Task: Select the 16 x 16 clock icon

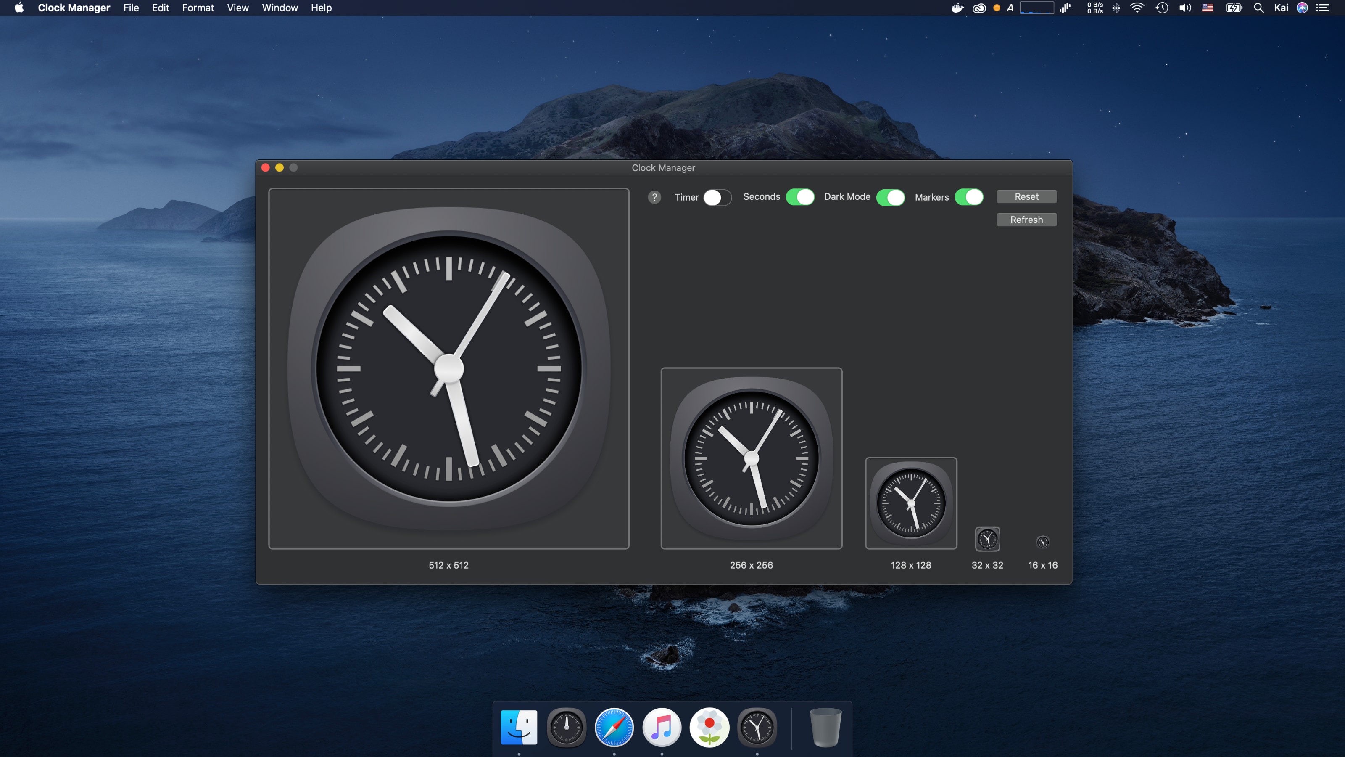Action: click(x=1043, y=542)
